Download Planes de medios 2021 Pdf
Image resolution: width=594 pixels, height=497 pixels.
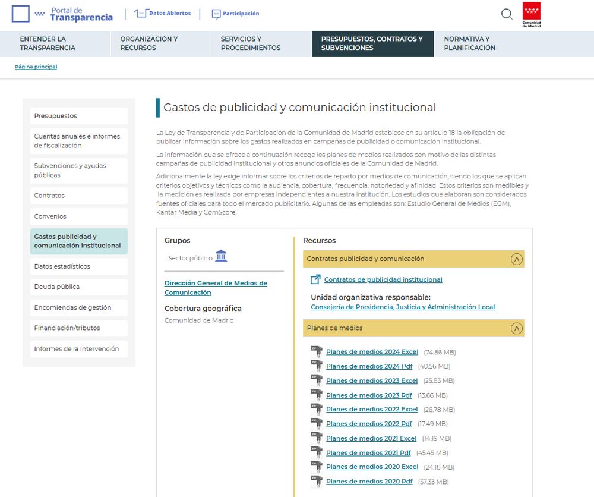point(368,452)
